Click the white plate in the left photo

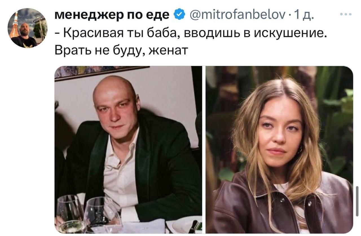click(183, 225)
